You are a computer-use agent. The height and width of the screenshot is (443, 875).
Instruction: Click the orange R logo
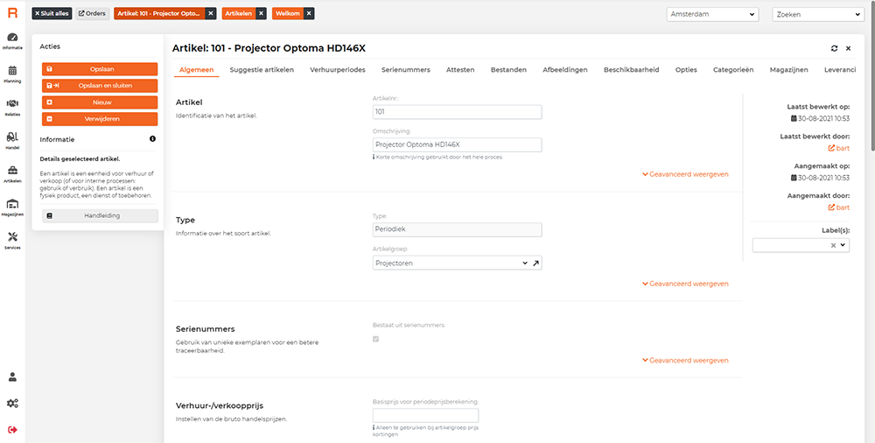[x=12, y=13]
